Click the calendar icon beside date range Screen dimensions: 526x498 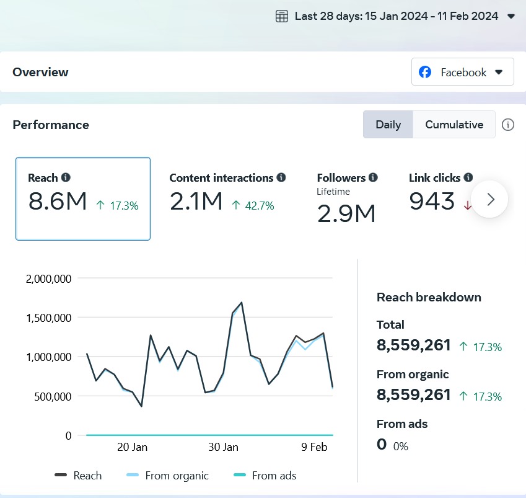point(282,17)
